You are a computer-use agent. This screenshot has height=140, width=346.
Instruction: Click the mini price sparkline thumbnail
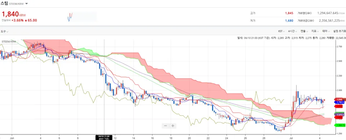click(82, 17)
